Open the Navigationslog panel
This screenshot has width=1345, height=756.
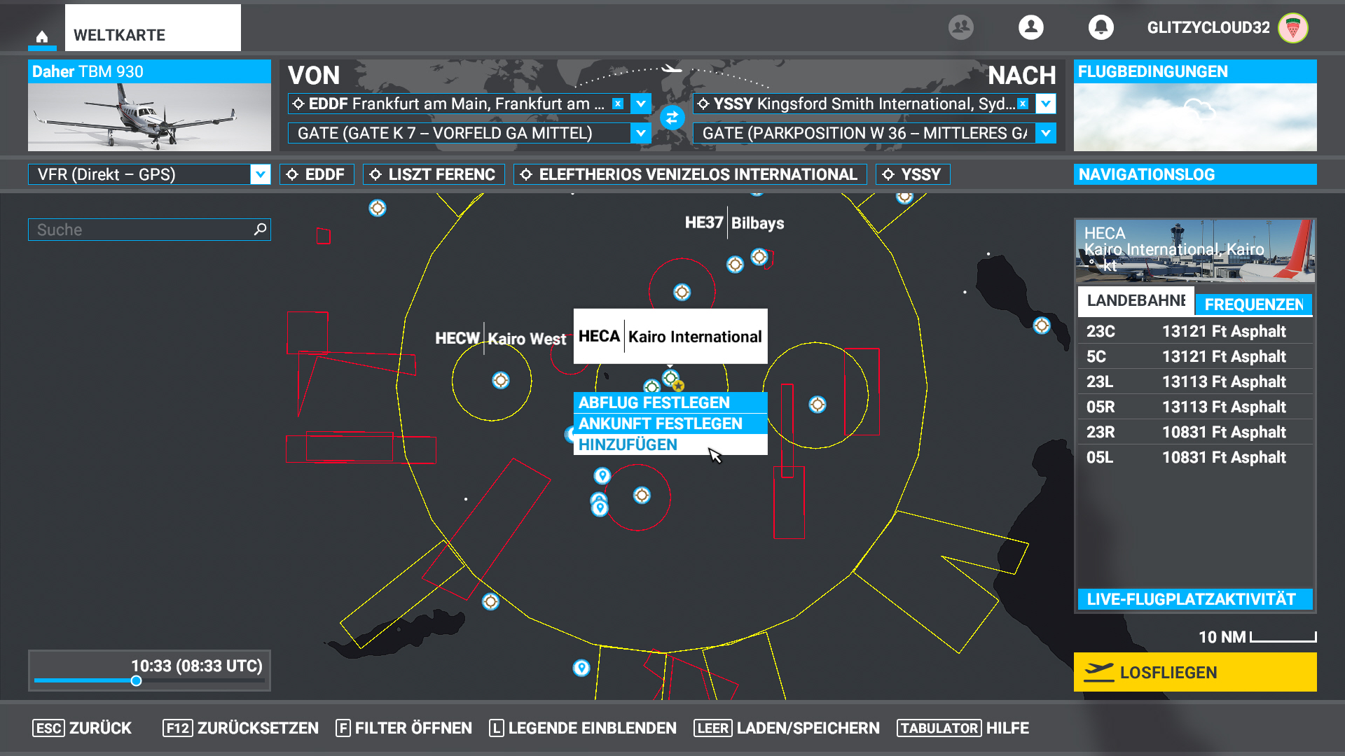tap(1194, 174)
